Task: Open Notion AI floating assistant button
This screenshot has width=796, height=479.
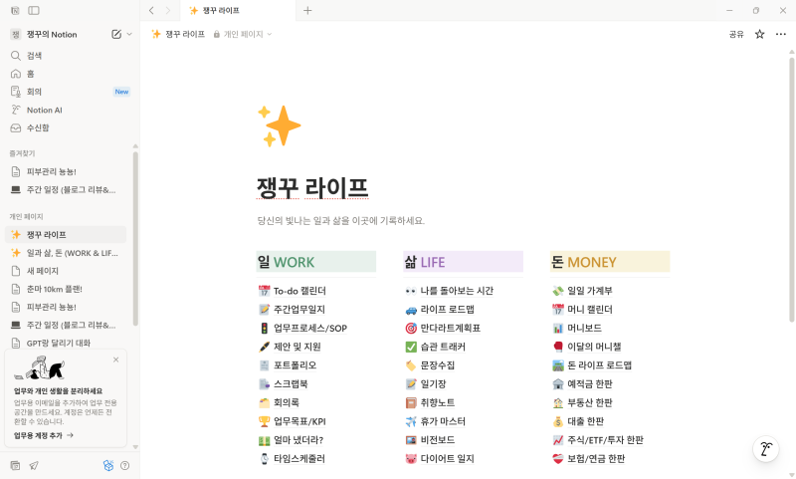Action: coord(766,449)
